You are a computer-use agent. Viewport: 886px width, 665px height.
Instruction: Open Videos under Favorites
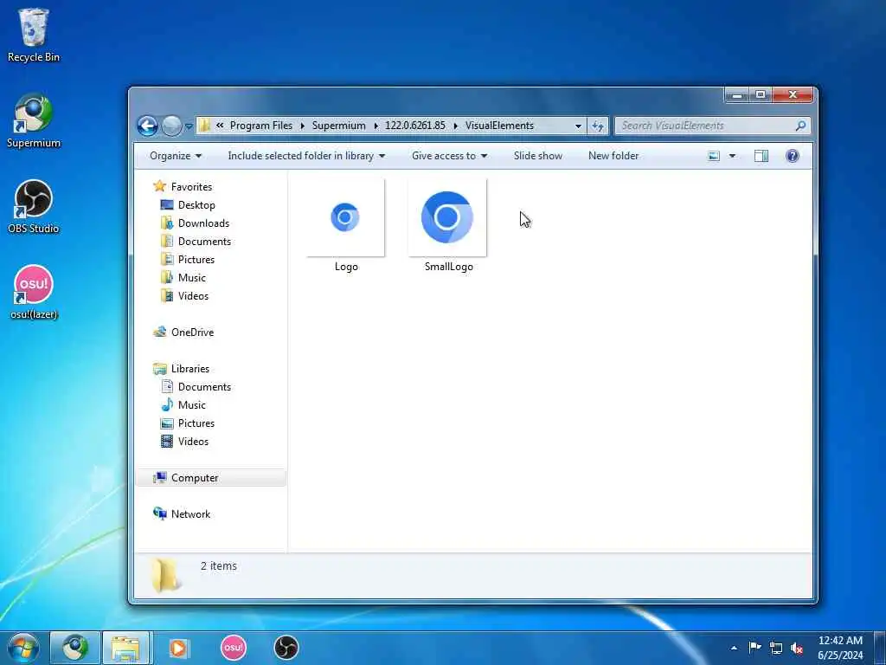click(185, 296)
